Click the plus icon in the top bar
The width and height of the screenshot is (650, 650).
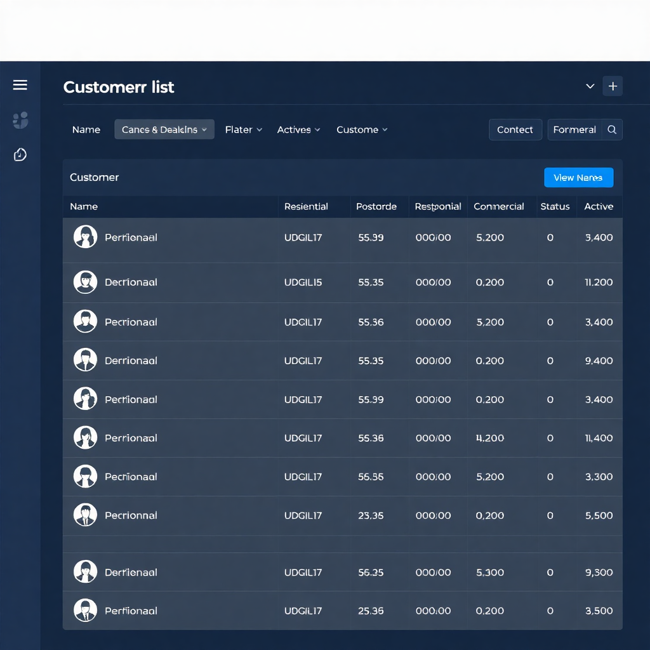pyautogui.click(x=612, y=86)
